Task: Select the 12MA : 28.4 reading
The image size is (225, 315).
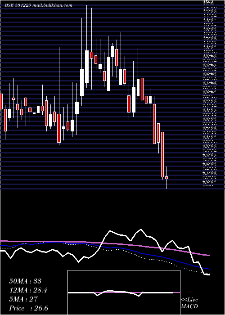Action: point(28,290)
